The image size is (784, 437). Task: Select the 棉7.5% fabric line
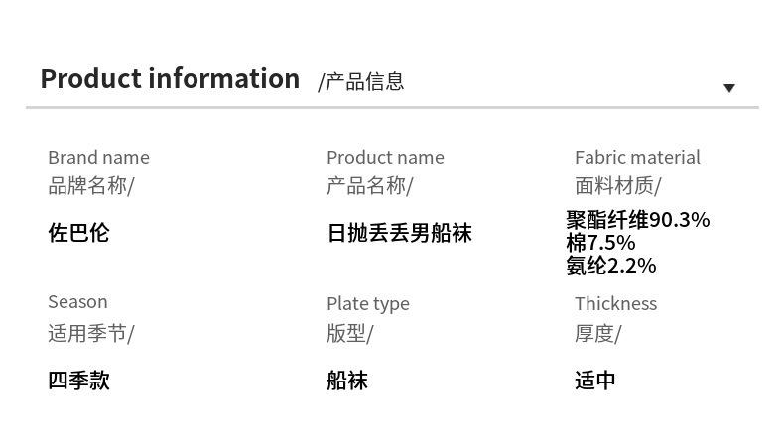[600, 243]
